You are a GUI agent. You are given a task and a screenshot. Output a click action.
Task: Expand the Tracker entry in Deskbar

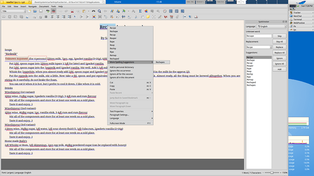pyautogui.click(x=301, y=13)
